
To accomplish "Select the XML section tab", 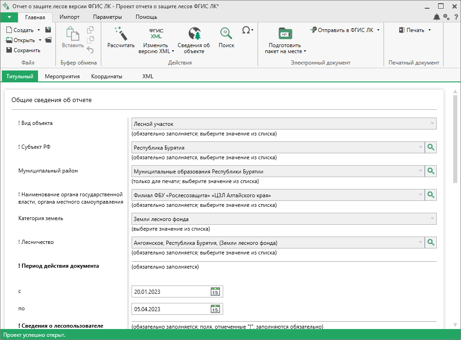I will (x=148, y=76).
